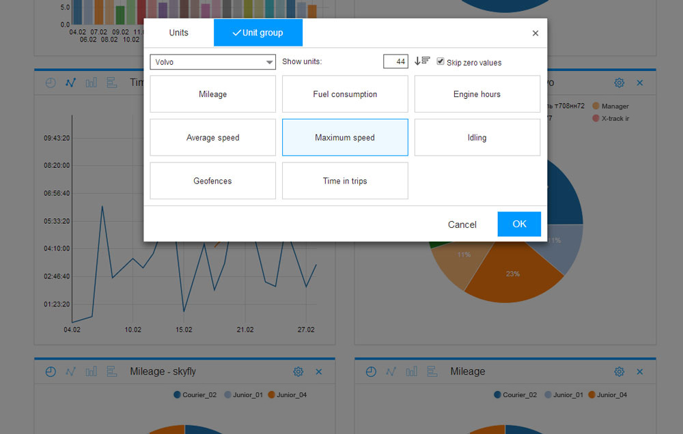This screenshot has width=683, height=434.
Task: Choose bar chart icon in Mileage - skyfly widget
Action: tap(91, 372)
